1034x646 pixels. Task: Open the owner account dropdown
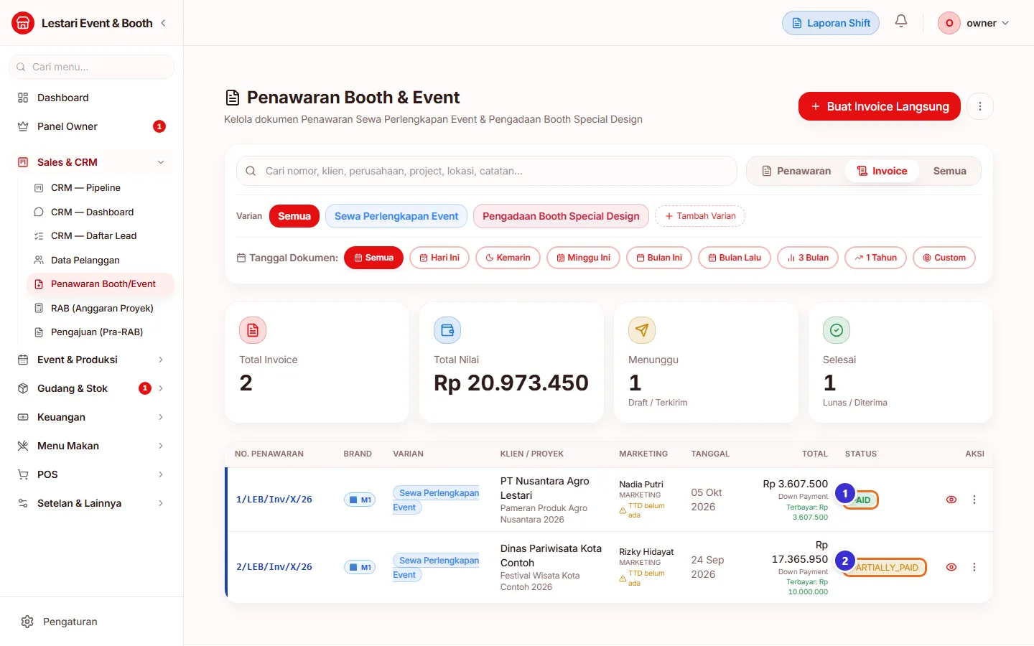pyautogui.click(x=974, y=23)
